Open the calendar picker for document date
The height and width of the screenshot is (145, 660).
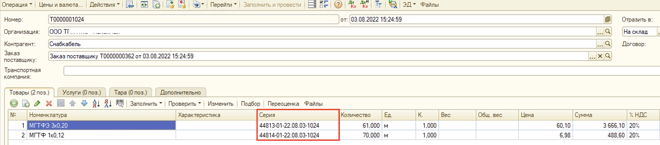click(x=608, y=19)
